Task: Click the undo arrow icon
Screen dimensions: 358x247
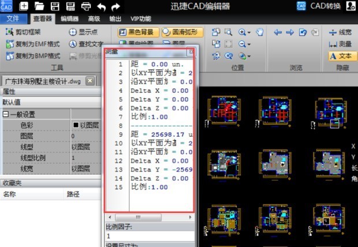Action: (x=101, y=6)
